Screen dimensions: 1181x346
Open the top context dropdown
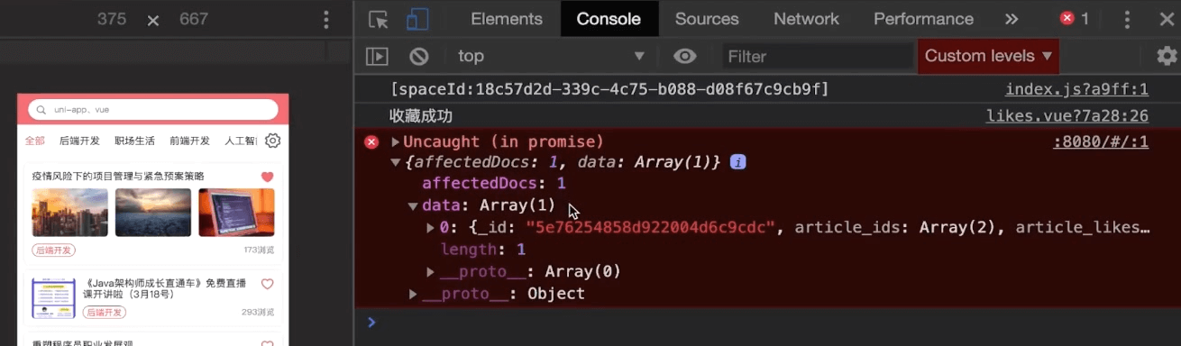pos(551,56)
